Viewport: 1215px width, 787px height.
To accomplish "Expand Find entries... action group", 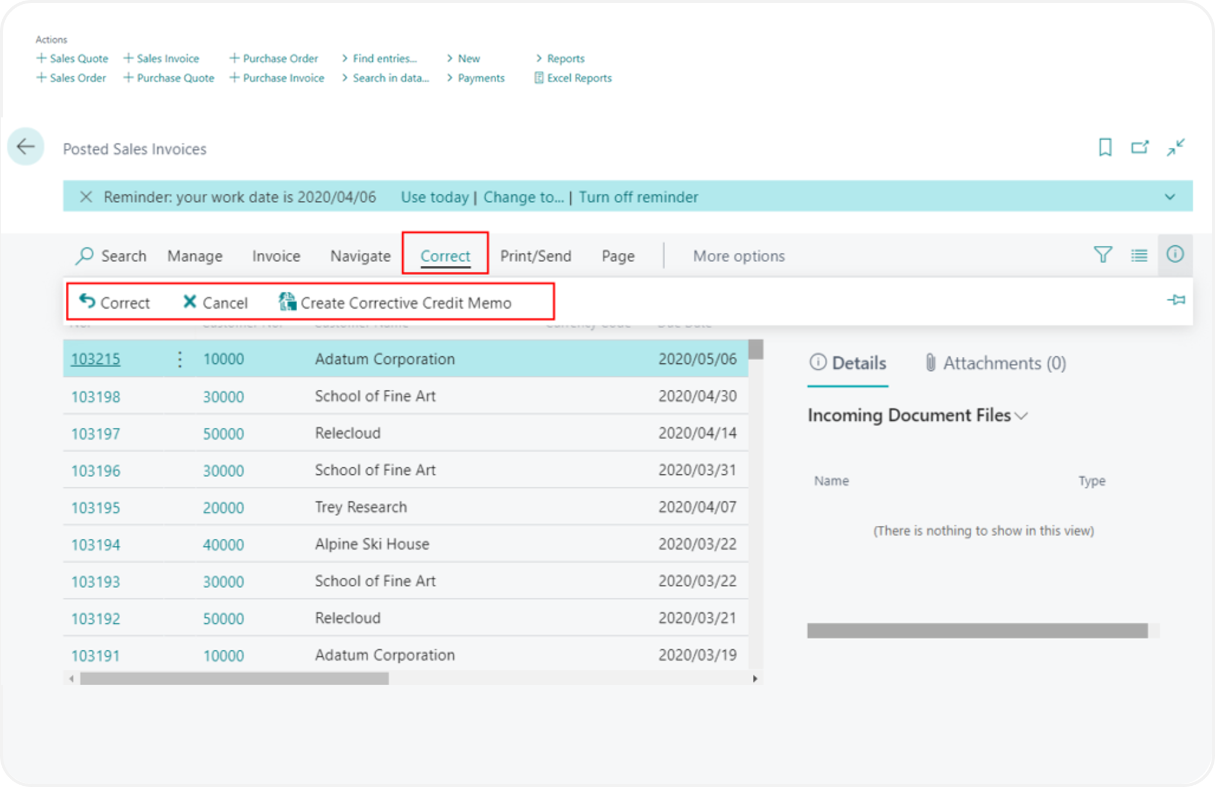I will tap(379, 58).
